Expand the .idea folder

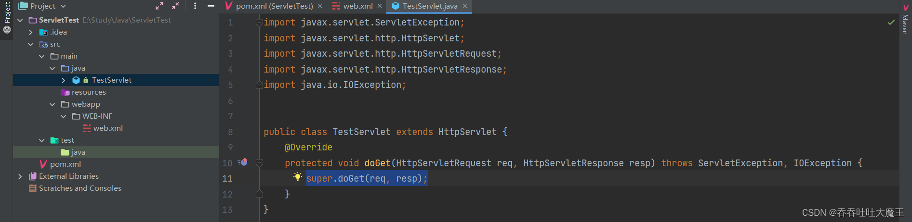point(31,32)
